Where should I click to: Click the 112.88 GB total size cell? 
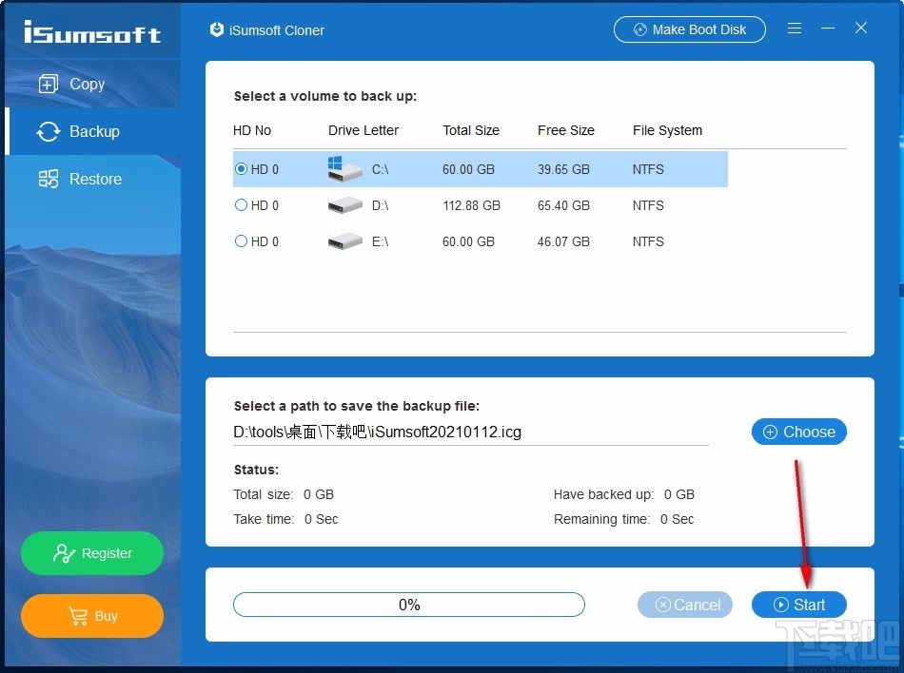tap(471, 205)
